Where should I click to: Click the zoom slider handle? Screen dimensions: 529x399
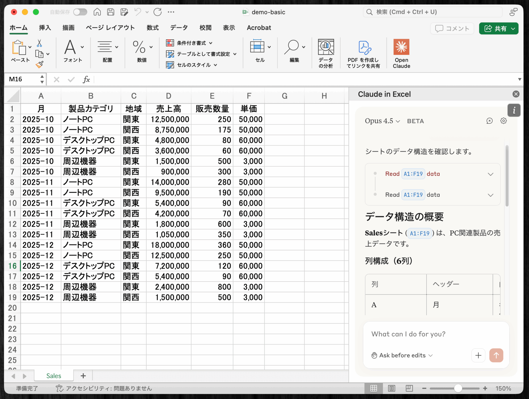click(458, 388)
